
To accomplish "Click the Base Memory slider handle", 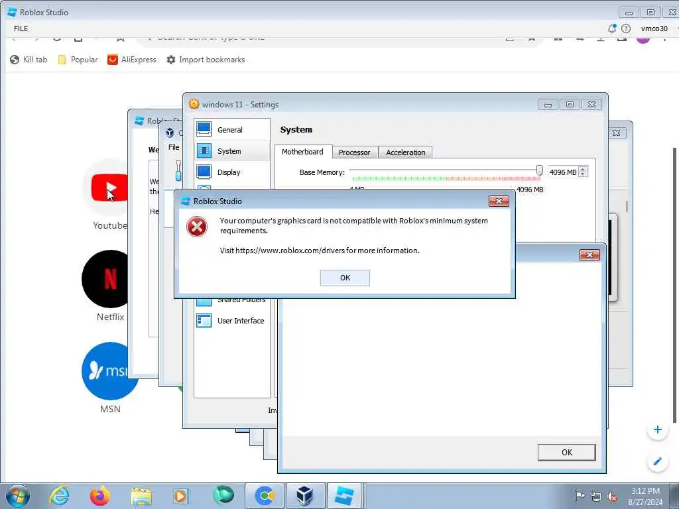I will [539, 170].
